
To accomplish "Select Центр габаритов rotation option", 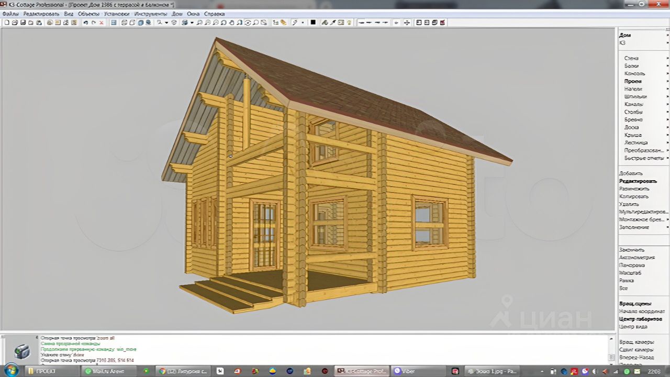I will pos(640,319).
